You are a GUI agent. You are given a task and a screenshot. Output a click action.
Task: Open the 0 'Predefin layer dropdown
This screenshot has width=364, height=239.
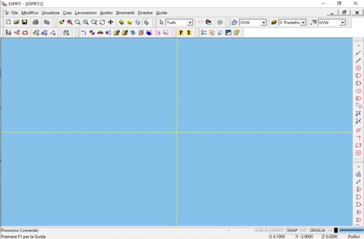303,23
